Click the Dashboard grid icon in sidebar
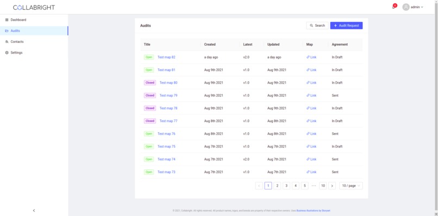 (7, 20)
